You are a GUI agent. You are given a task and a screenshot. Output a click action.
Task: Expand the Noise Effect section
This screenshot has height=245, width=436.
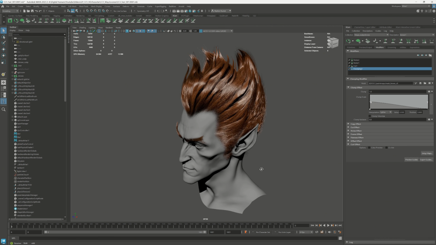click(x=356, y=131)
